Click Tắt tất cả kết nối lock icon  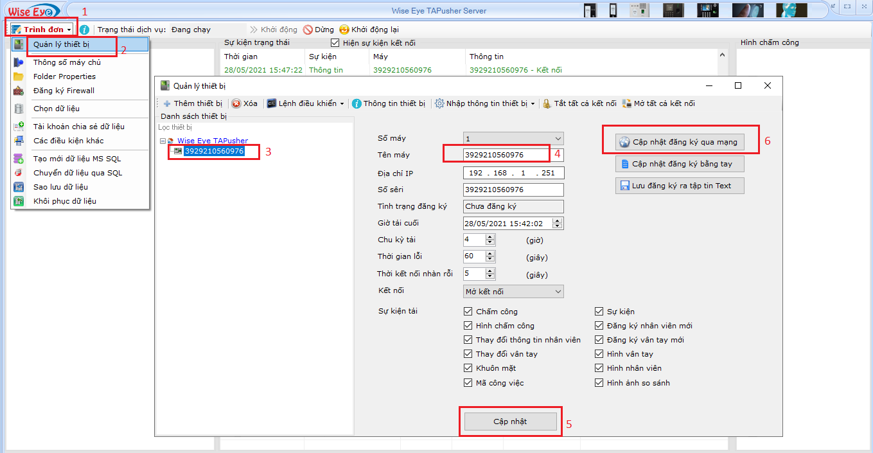click(x=547, y=103)
